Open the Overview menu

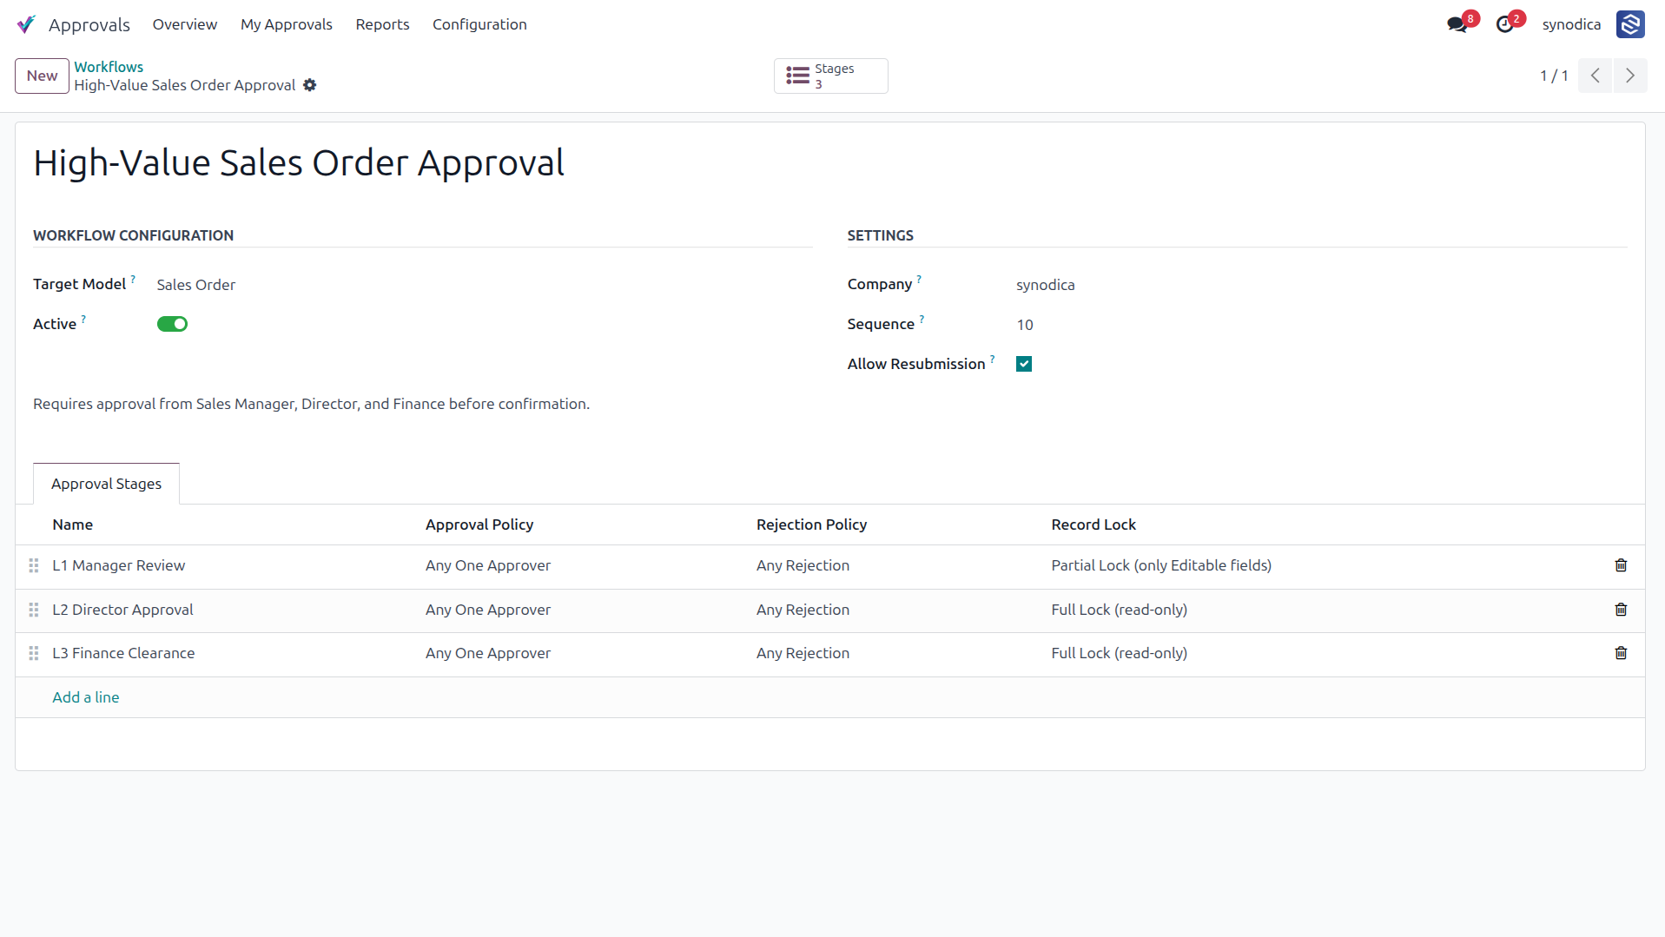pos(185,24)
